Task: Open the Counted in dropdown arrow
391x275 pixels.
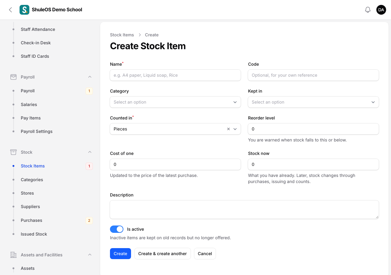Action: tap(235, 129)
